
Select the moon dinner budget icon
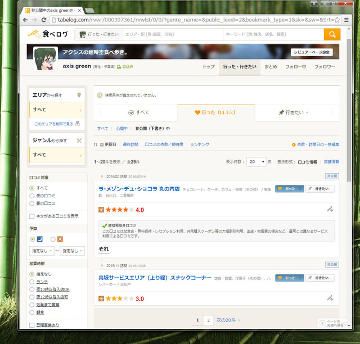[39, 239]
